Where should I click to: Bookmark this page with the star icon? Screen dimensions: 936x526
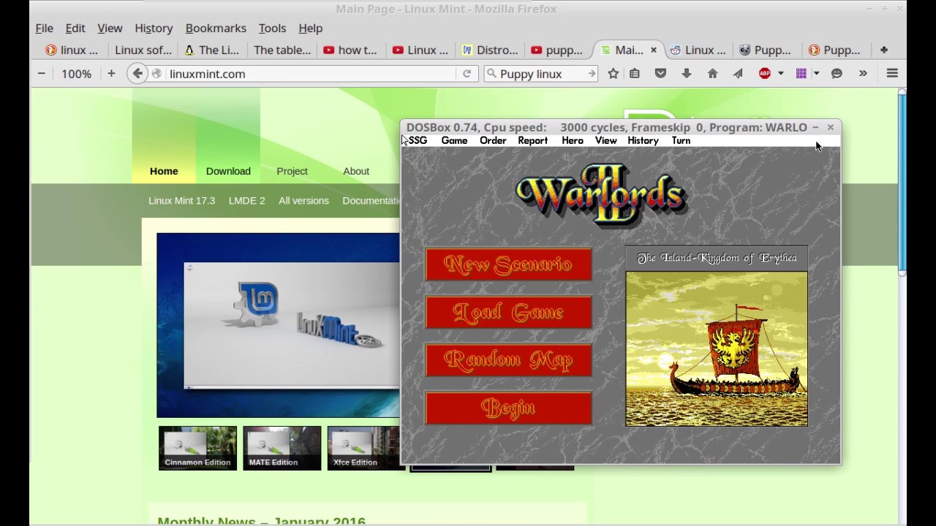point(613,73)
